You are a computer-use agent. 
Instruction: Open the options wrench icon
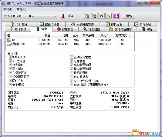click(108, 16)
